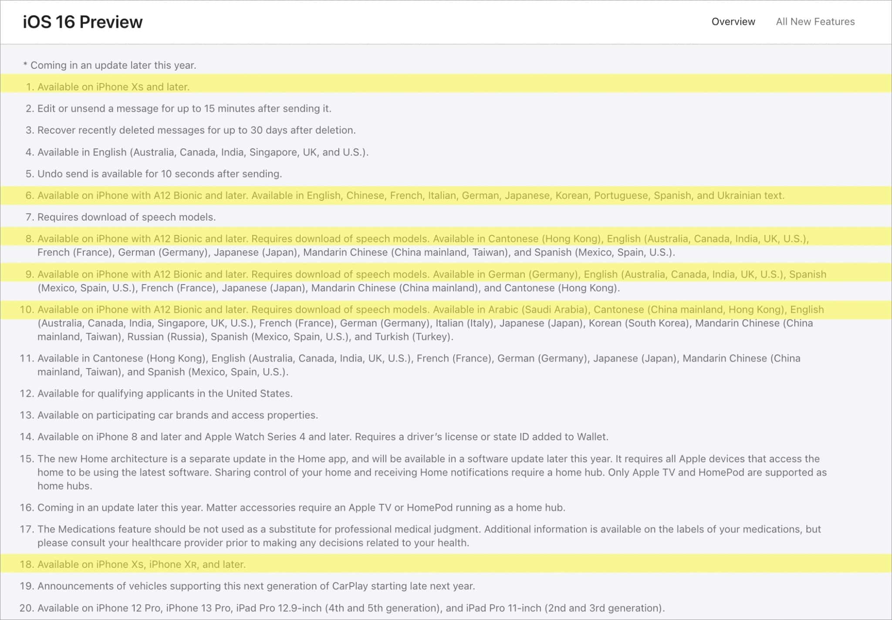Click footnote 8 beginning with Cantonese (Hong Kong)
This screenshot has height=620, width=892.
point(417,245)
